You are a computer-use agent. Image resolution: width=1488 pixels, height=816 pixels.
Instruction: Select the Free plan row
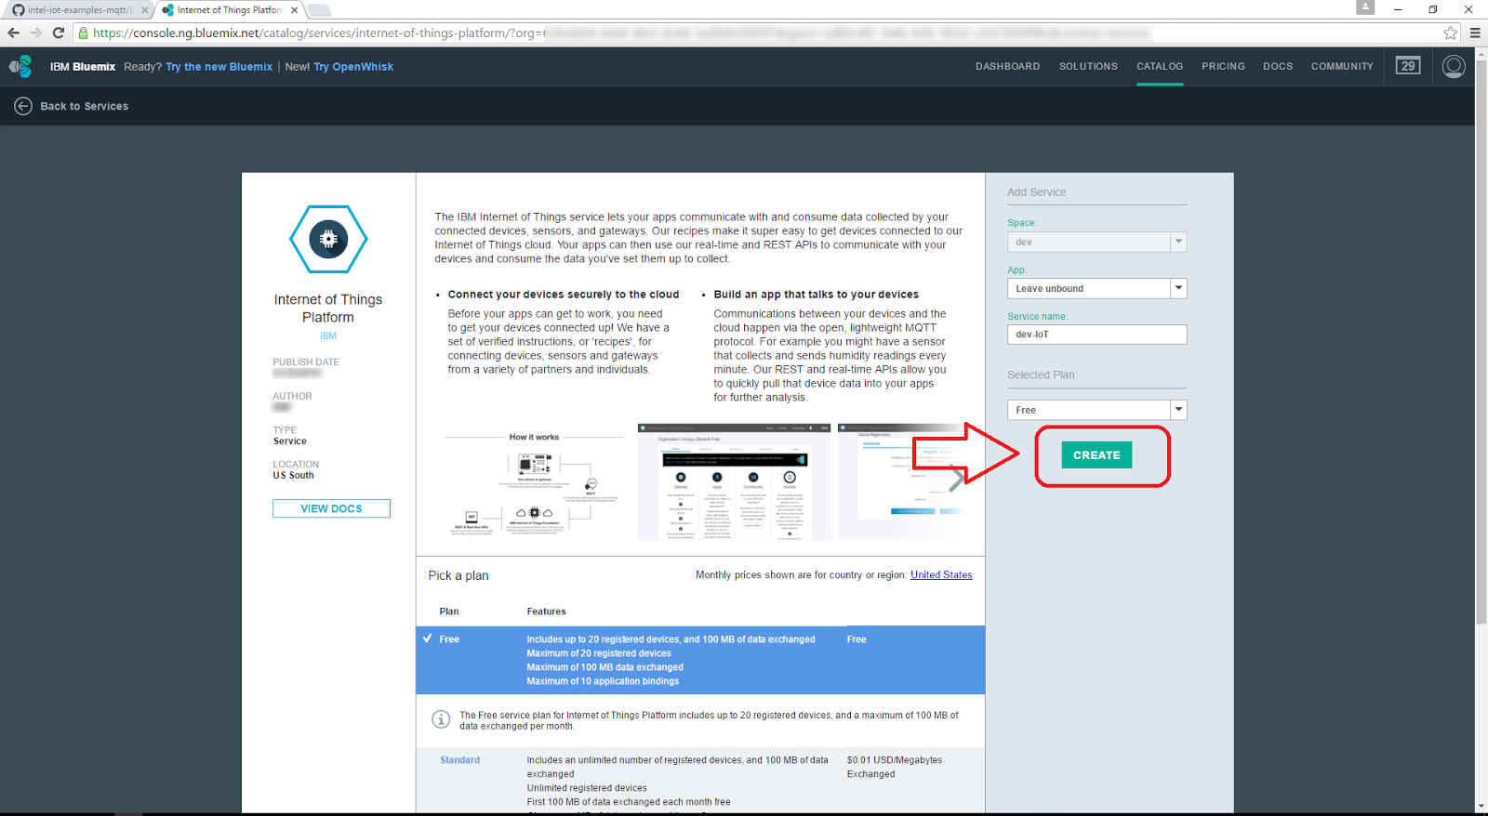coord(700,660)
